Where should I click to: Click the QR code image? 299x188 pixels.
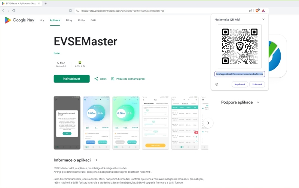click(x=239, y=46)
